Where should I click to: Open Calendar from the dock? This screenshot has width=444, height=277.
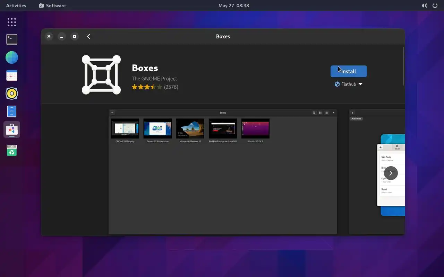tap(12, 75)
